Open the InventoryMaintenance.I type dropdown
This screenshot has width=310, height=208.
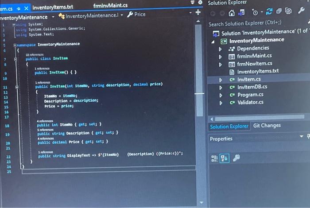(122, 15)
